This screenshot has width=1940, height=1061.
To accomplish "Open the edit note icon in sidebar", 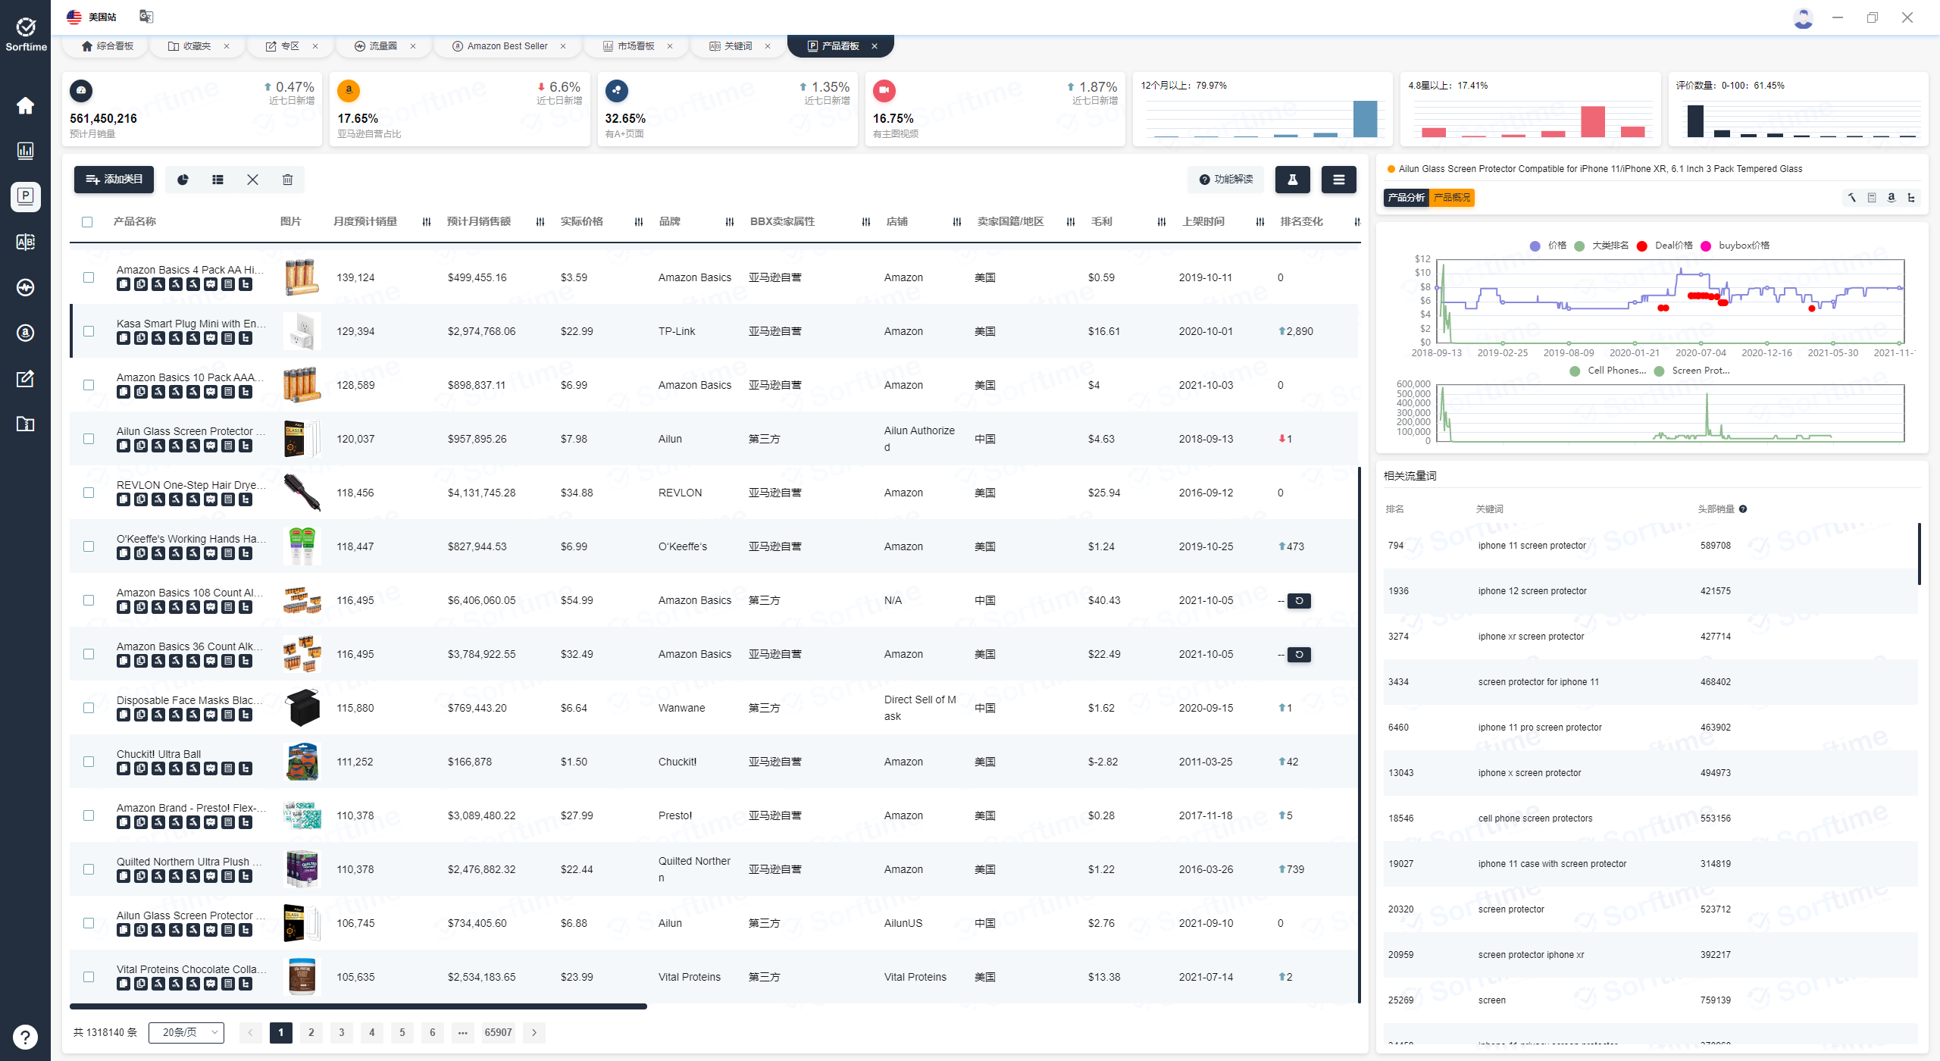I will (25, 378).
